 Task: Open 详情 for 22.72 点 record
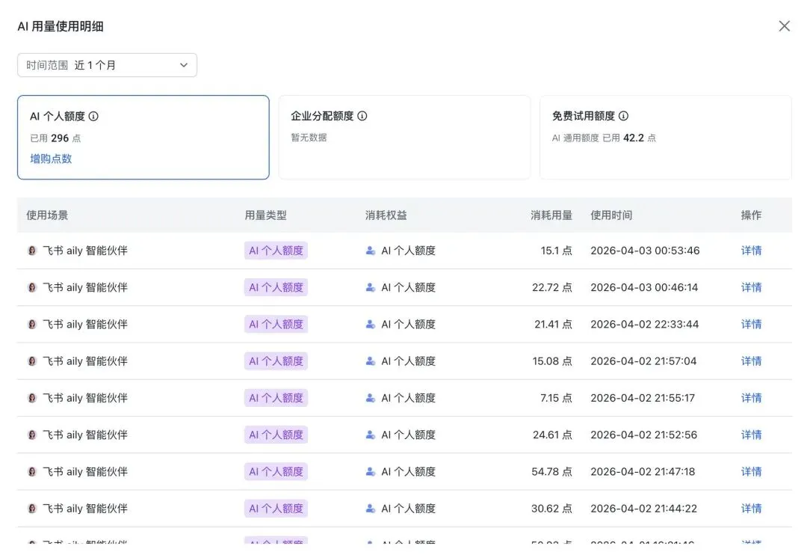[751, 287]
